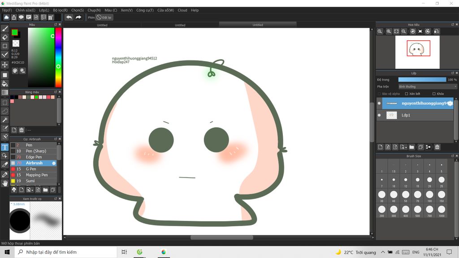Add a new layer in the layer panel
Viewport: 459px width, 258px height.
[380, 147]
